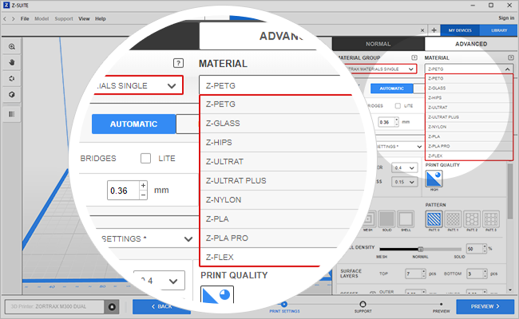
Task: Select the SOLID infill type icon
Action: pos(387,219)
